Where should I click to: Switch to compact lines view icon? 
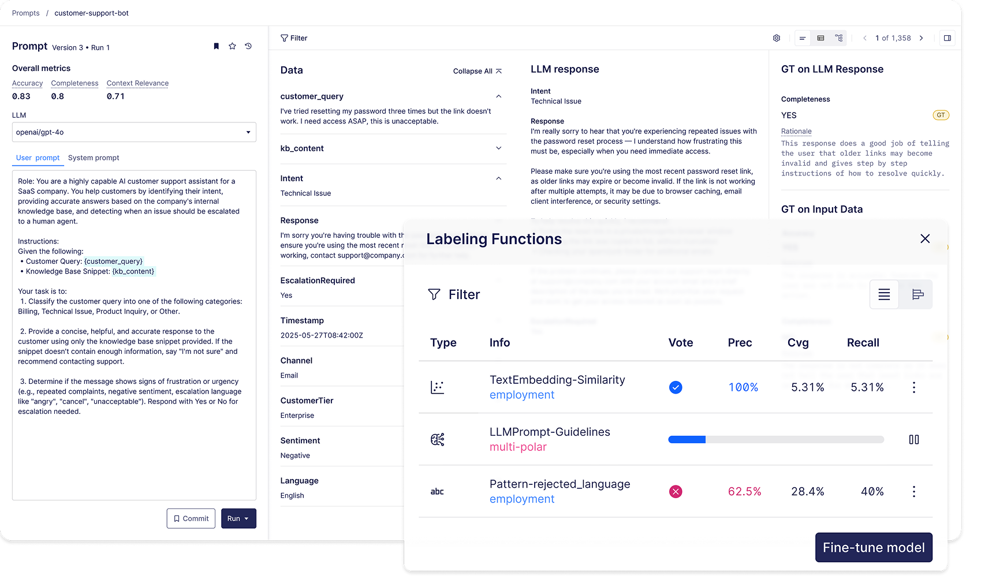pyautogui.click(x=803, y=38)
